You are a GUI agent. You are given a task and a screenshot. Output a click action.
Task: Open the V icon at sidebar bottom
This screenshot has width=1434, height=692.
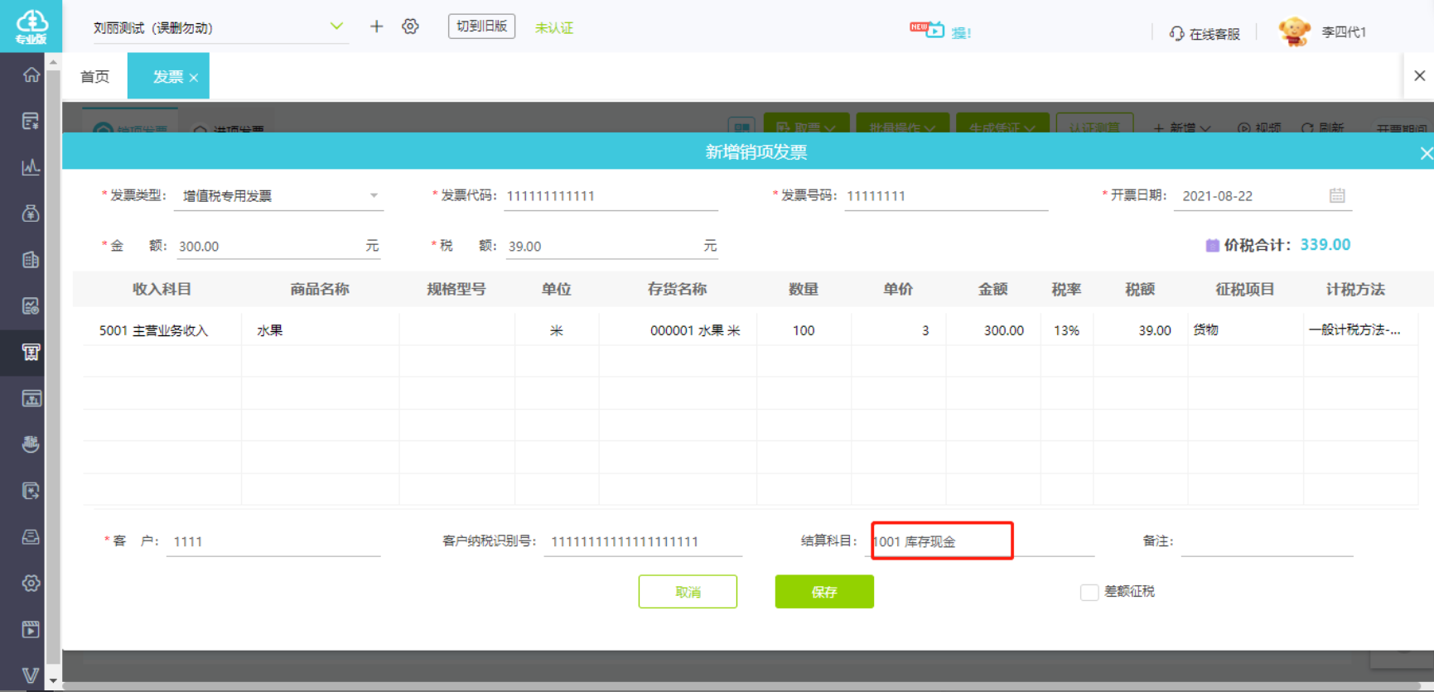tap(31, 675)
